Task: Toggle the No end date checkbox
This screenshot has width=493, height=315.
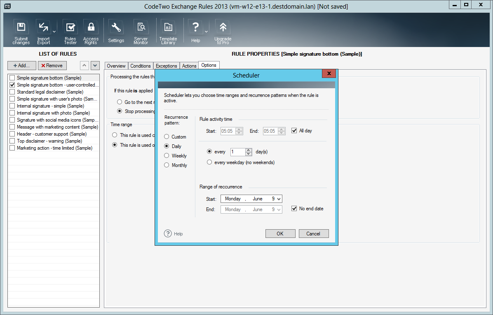Action: pyautogui.click(x=294, y=209)
